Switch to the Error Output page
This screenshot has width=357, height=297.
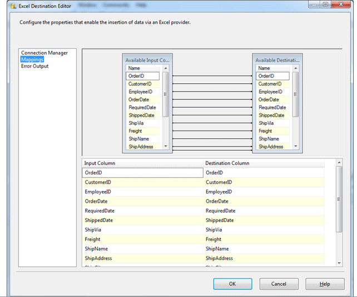tap(35, 66)
